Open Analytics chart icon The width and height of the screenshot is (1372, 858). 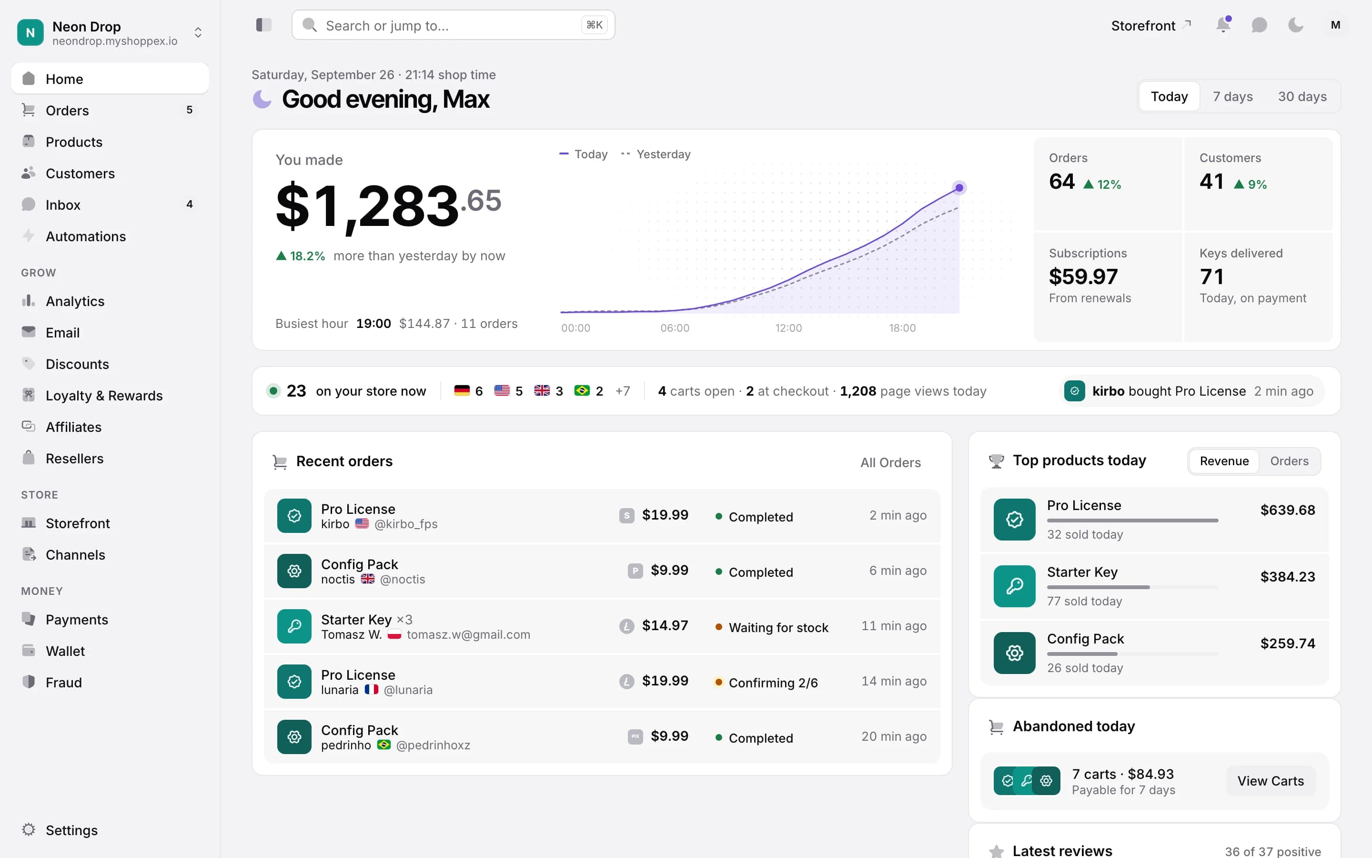point(29,301)
